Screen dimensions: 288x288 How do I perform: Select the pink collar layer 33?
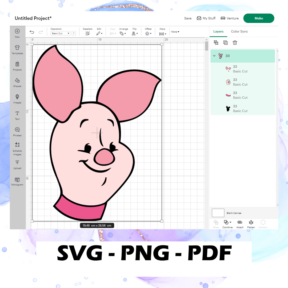[x=243, y=95]
